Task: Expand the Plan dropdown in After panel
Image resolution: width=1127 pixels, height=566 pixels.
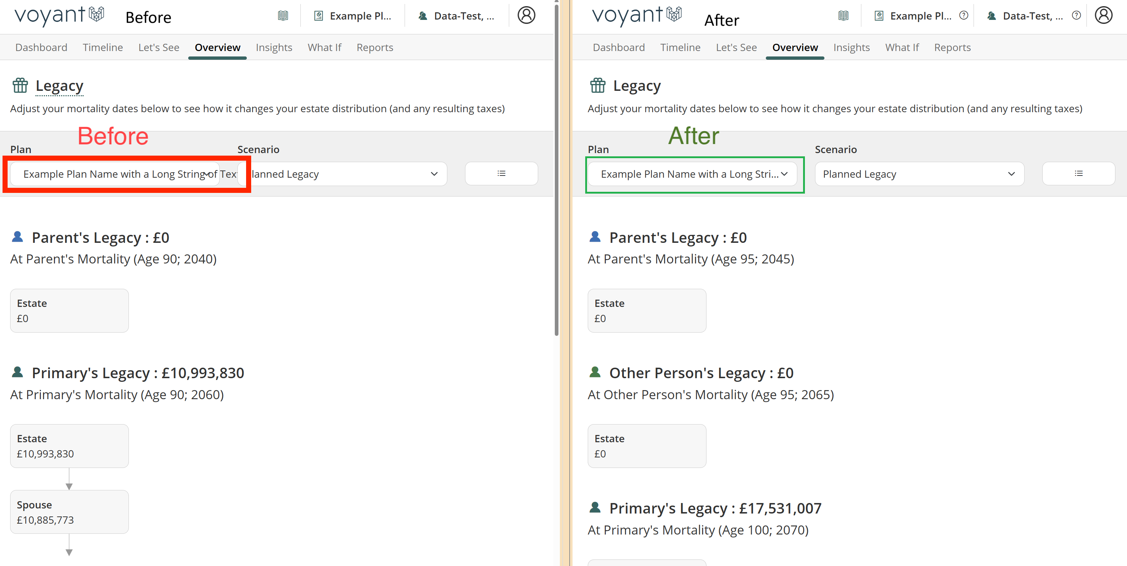Action: (692, 174)
